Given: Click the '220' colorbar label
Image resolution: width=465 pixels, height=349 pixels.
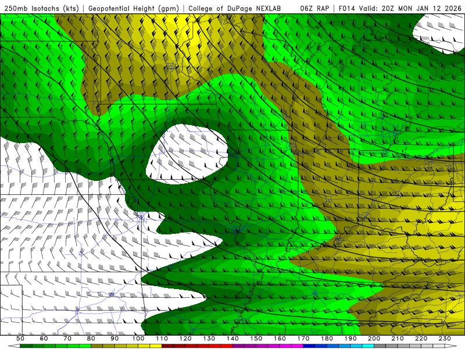Looking at the screenshot, I should pos(421,339).
